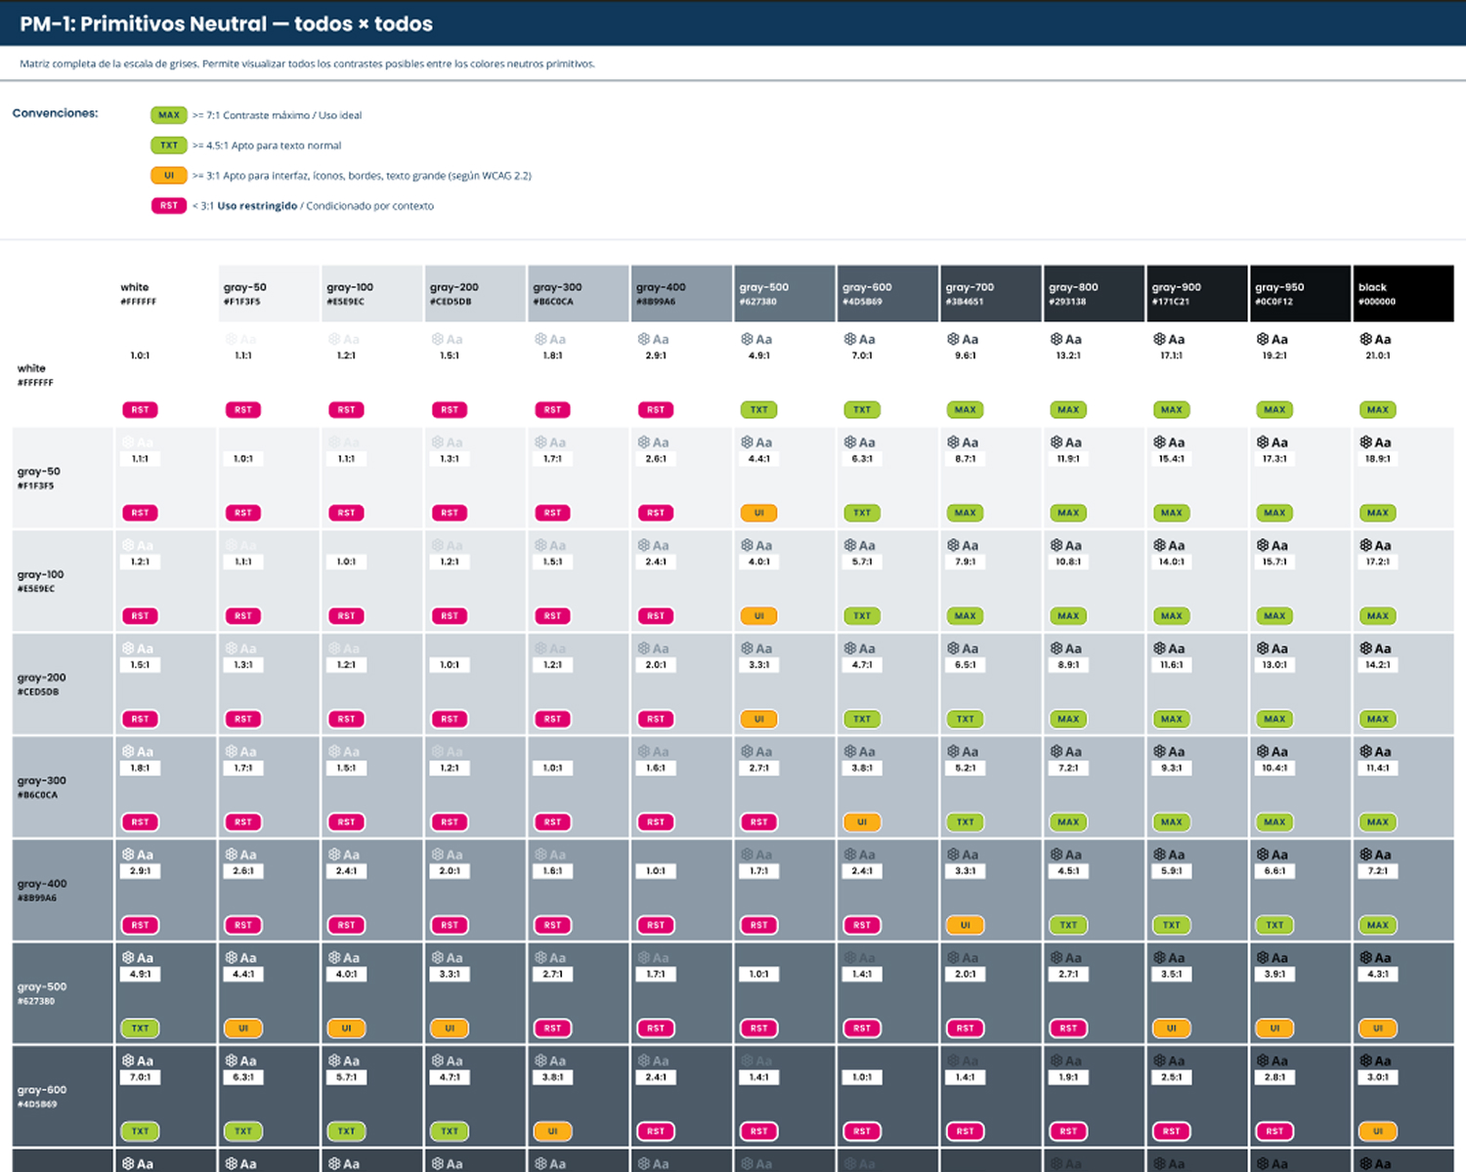Click the description text beginning Matriz completa
Screen dimensions: 1466x1172
point(307,63)
